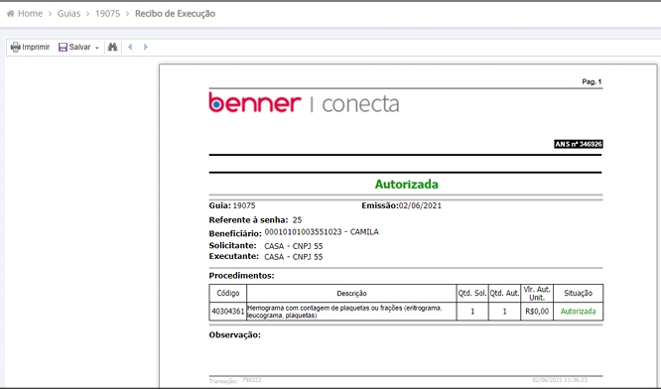
Task: Click the Salvar label
Action: (x=79, y=47)
